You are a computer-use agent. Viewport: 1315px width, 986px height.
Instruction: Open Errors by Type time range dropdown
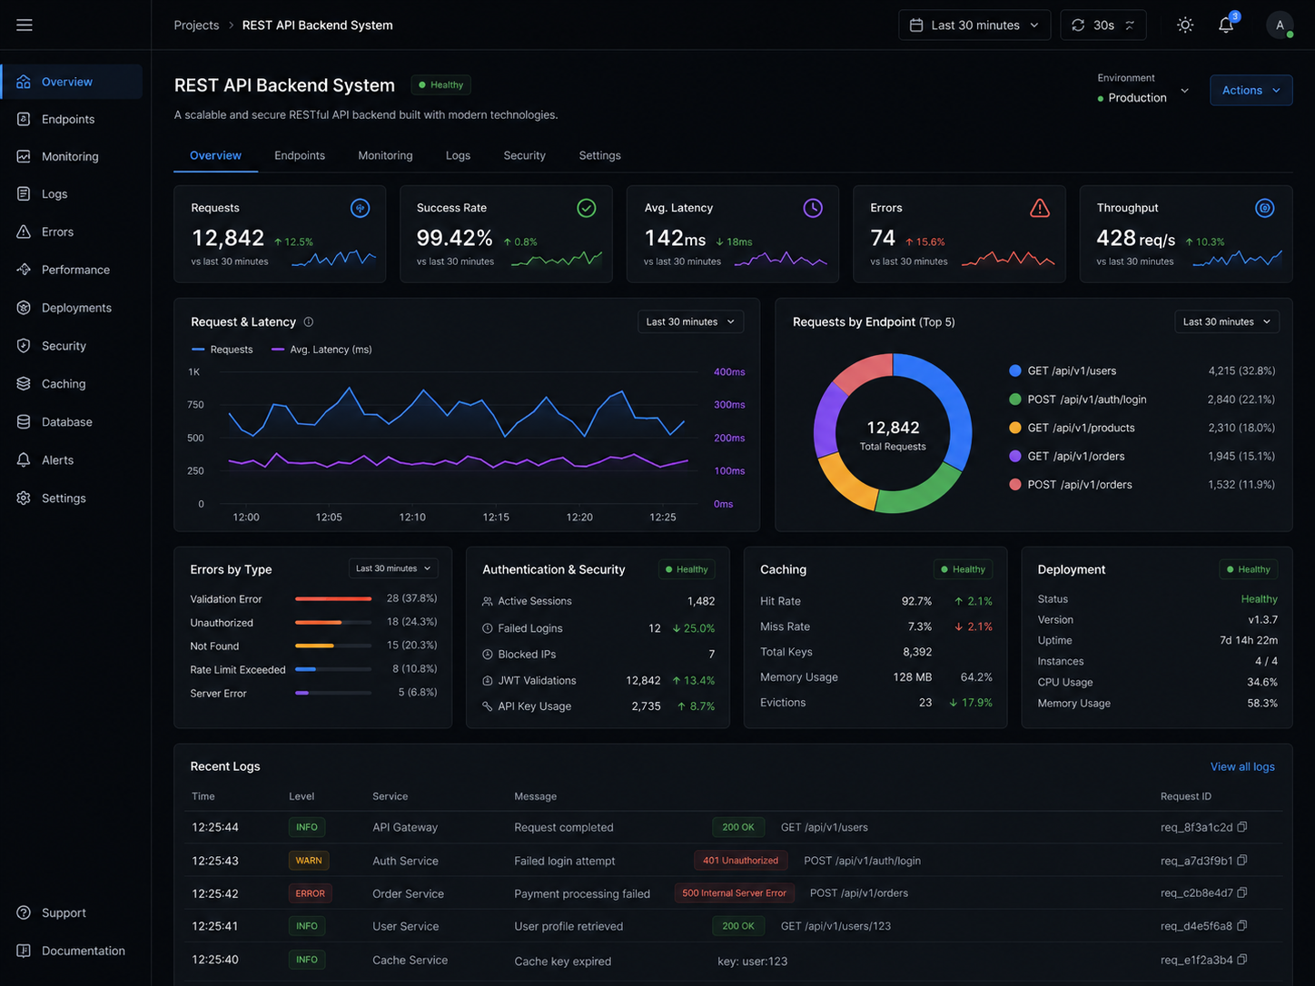tap(393, 569)
